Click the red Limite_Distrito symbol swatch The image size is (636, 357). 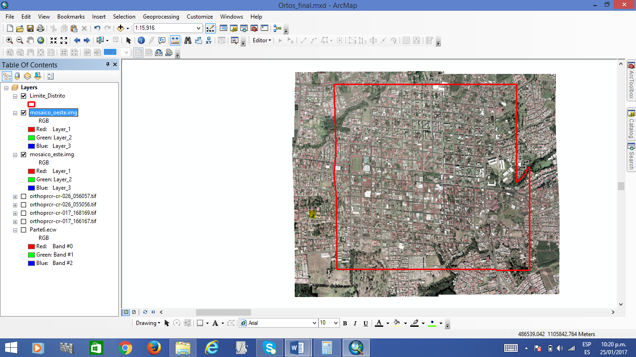click(32, 104)
